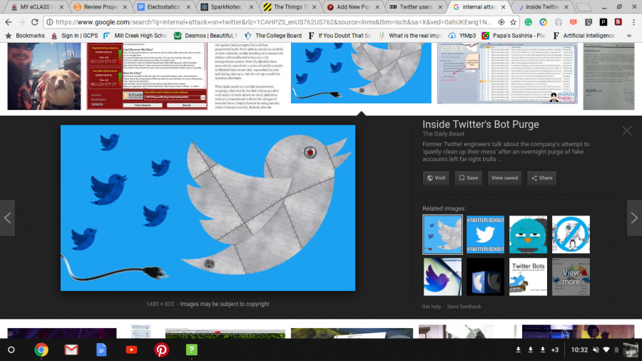Image resolution: width=642 pixels, height=361 pixels.
Task: Select the red ransomware screenshot thumbnail
Action: click(x=147, y=76)
